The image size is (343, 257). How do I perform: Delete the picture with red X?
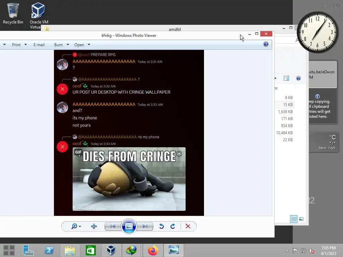188,226
